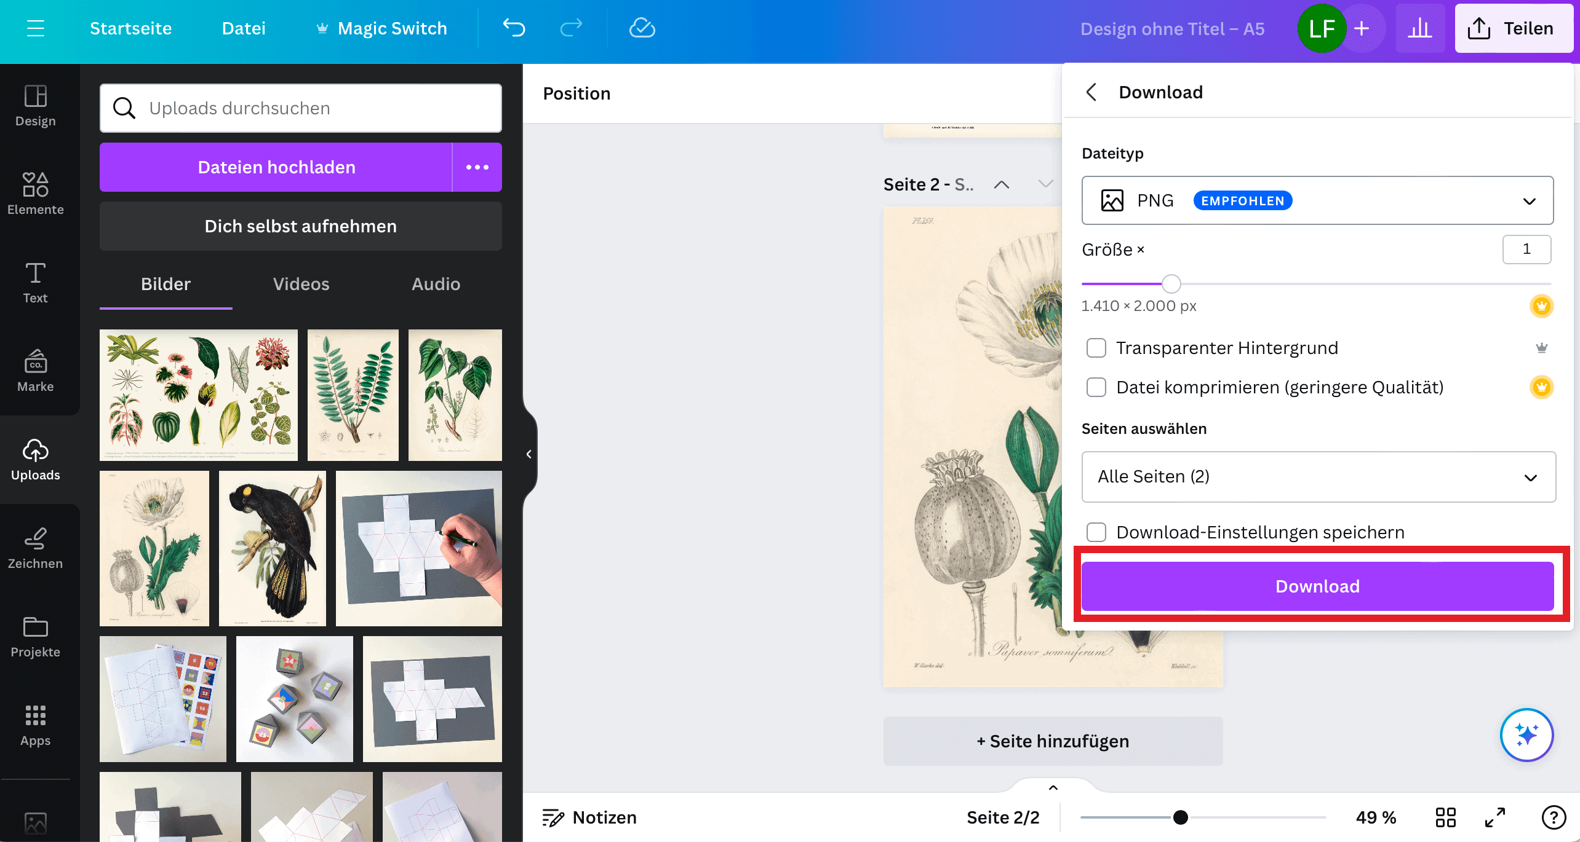
Task: Click the Seite 2/2 page indicator
Action: click(x=1003, y=817)
